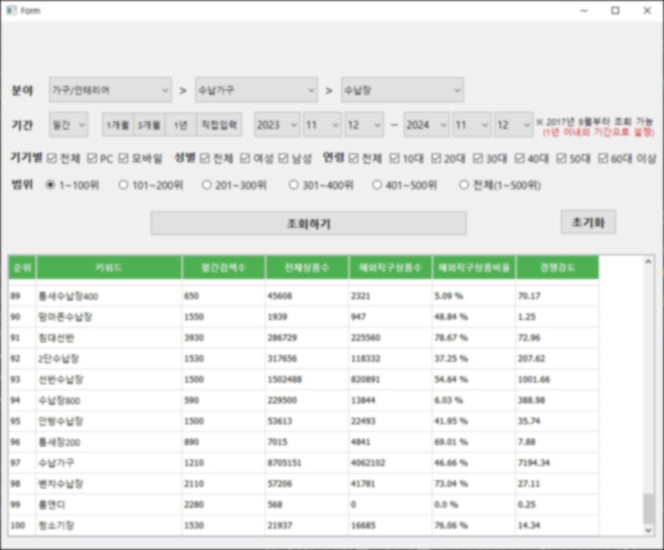Image resolution: width=664 pixels, height=550 pixels.
Task: Expand the 수납가구 subcategory dropdown
Action: pos(256,90)
